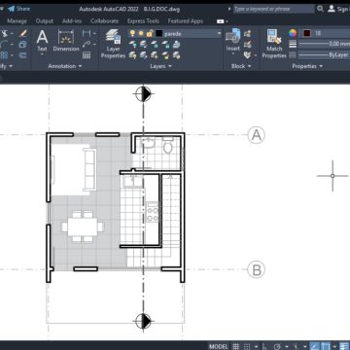Toggle snap mode in status bar
Screen dimensions: 350x350
[x=247, y=346]
